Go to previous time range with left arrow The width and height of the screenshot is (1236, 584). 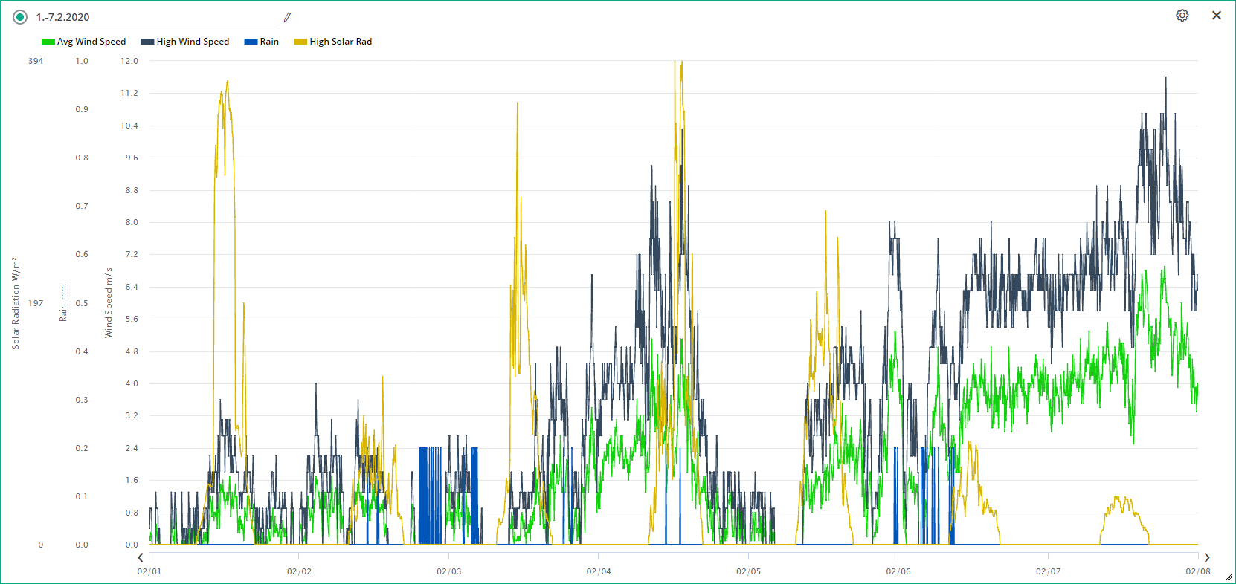tap(141, 557)
